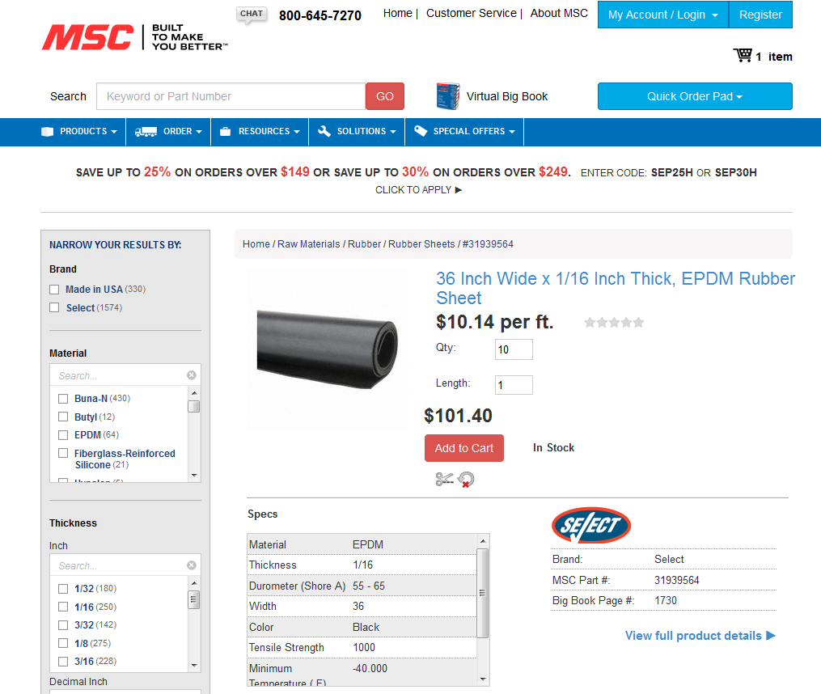The width and height of the screenshot is (821, 694).
Task: Check the Made in USA brand filter
Action: click(x=54, y=289)
